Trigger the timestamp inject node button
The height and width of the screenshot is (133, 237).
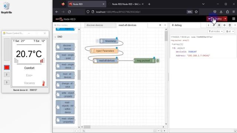coord(97,41)
